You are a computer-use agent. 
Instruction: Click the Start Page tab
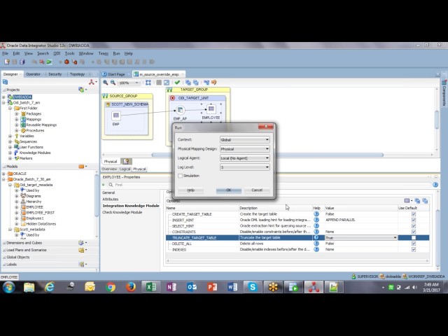116,74
